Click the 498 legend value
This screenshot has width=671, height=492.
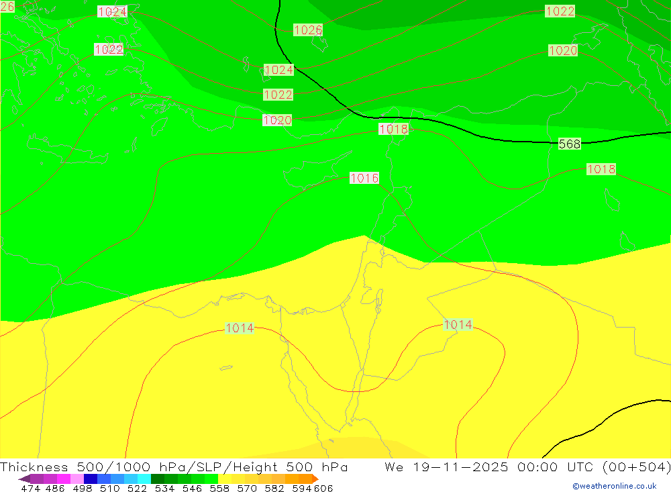click(82, 488)
